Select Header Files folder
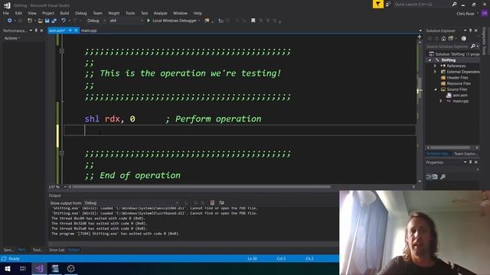The height and width of the screenshot is (275, 490). 457,78
